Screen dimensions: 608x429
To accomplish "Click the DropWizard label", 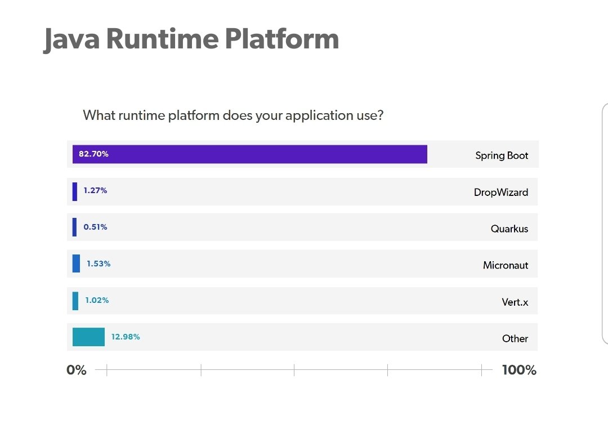I will (500, 193).
